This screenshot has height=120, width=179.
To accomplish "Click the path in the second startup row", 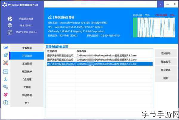I will click(107, 60).
